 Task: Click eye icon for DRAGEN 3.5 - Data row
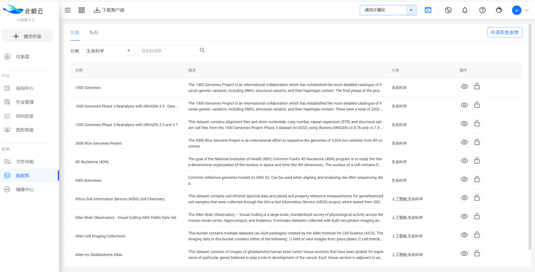[464, 105]
